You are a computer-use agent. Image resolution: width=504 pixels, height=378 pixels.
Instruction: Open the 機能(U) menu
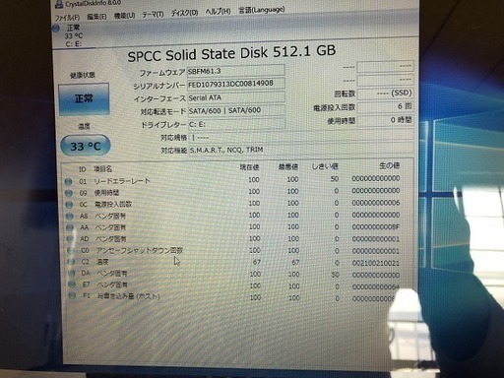(124, 16)
